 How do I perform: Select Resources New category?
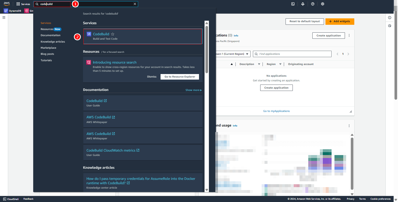click(x=51, y=29)
